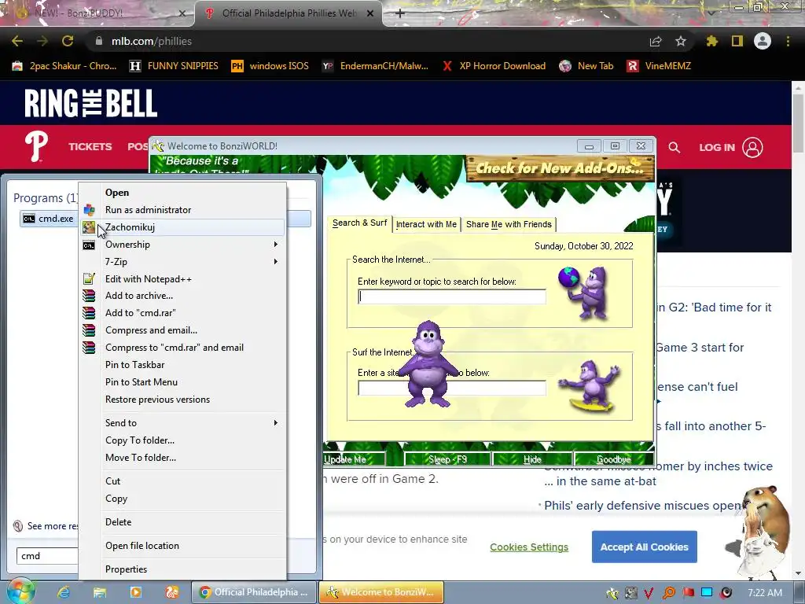Select Zachomikuj menu entry
805x604 pixels.
182,227
